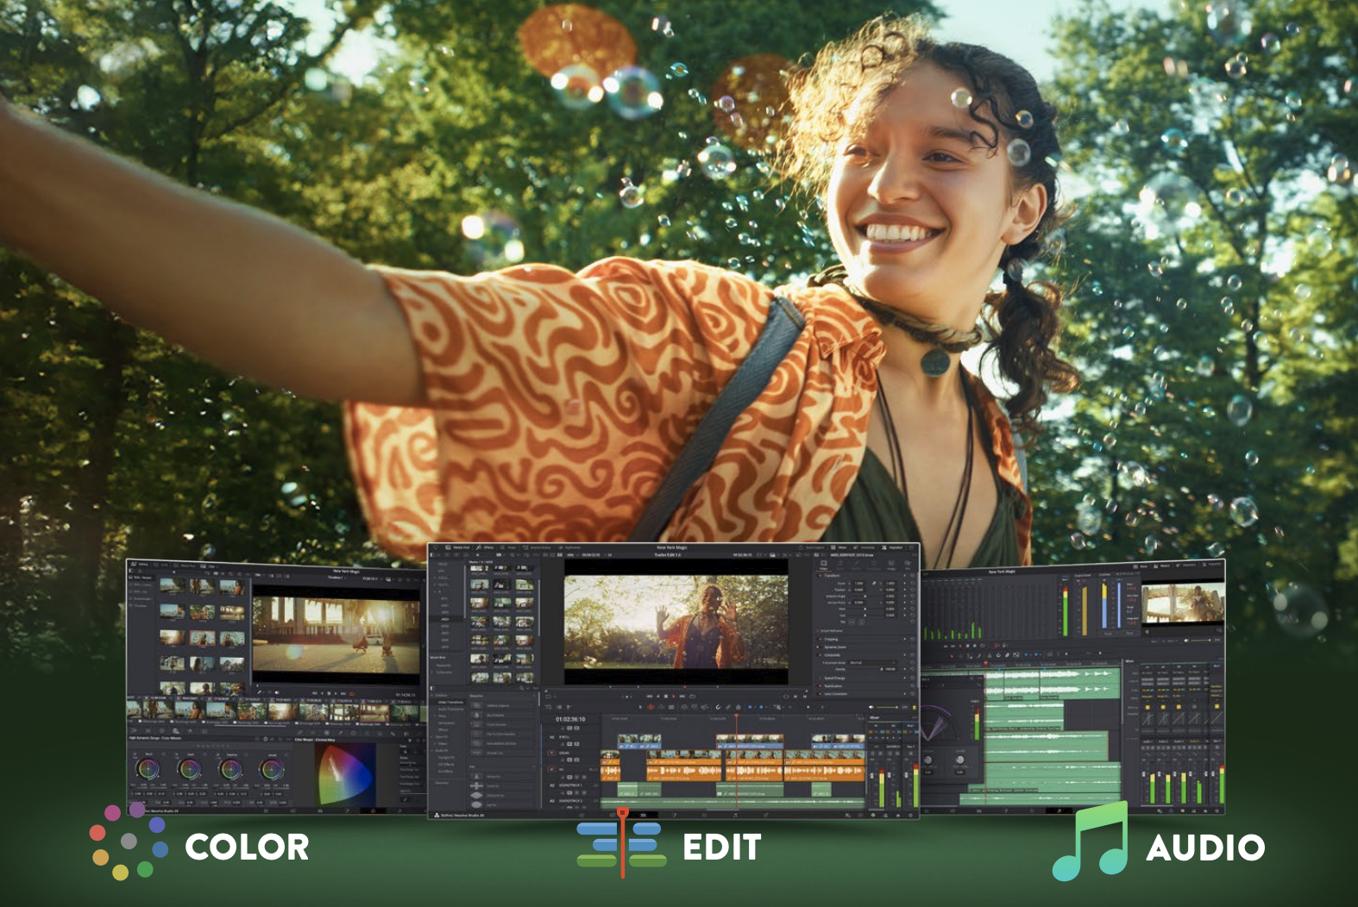Screen dimensions: 1358x907
Task: Mute audio in Color window viewer
Action: click(277, 692)
